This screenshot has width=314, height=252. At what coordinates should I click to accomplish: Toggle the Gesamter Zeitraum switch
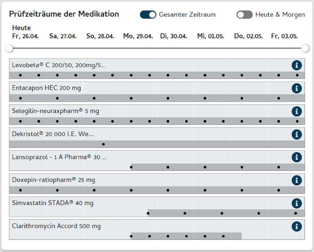(x=148, y=15)
